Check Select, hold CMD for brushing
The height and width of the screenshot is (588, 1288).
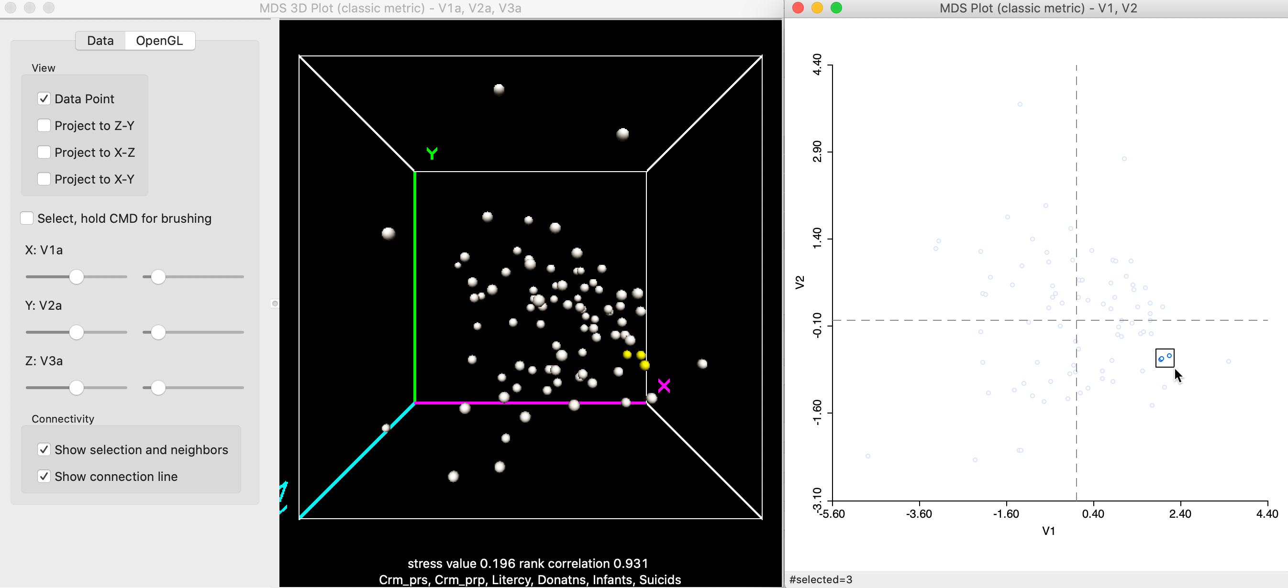27,218
